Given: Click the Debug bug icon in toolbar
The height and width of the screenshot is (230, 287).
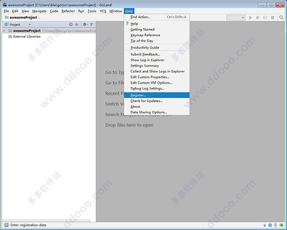Looking at the screenshot, I should coord(258,18).
